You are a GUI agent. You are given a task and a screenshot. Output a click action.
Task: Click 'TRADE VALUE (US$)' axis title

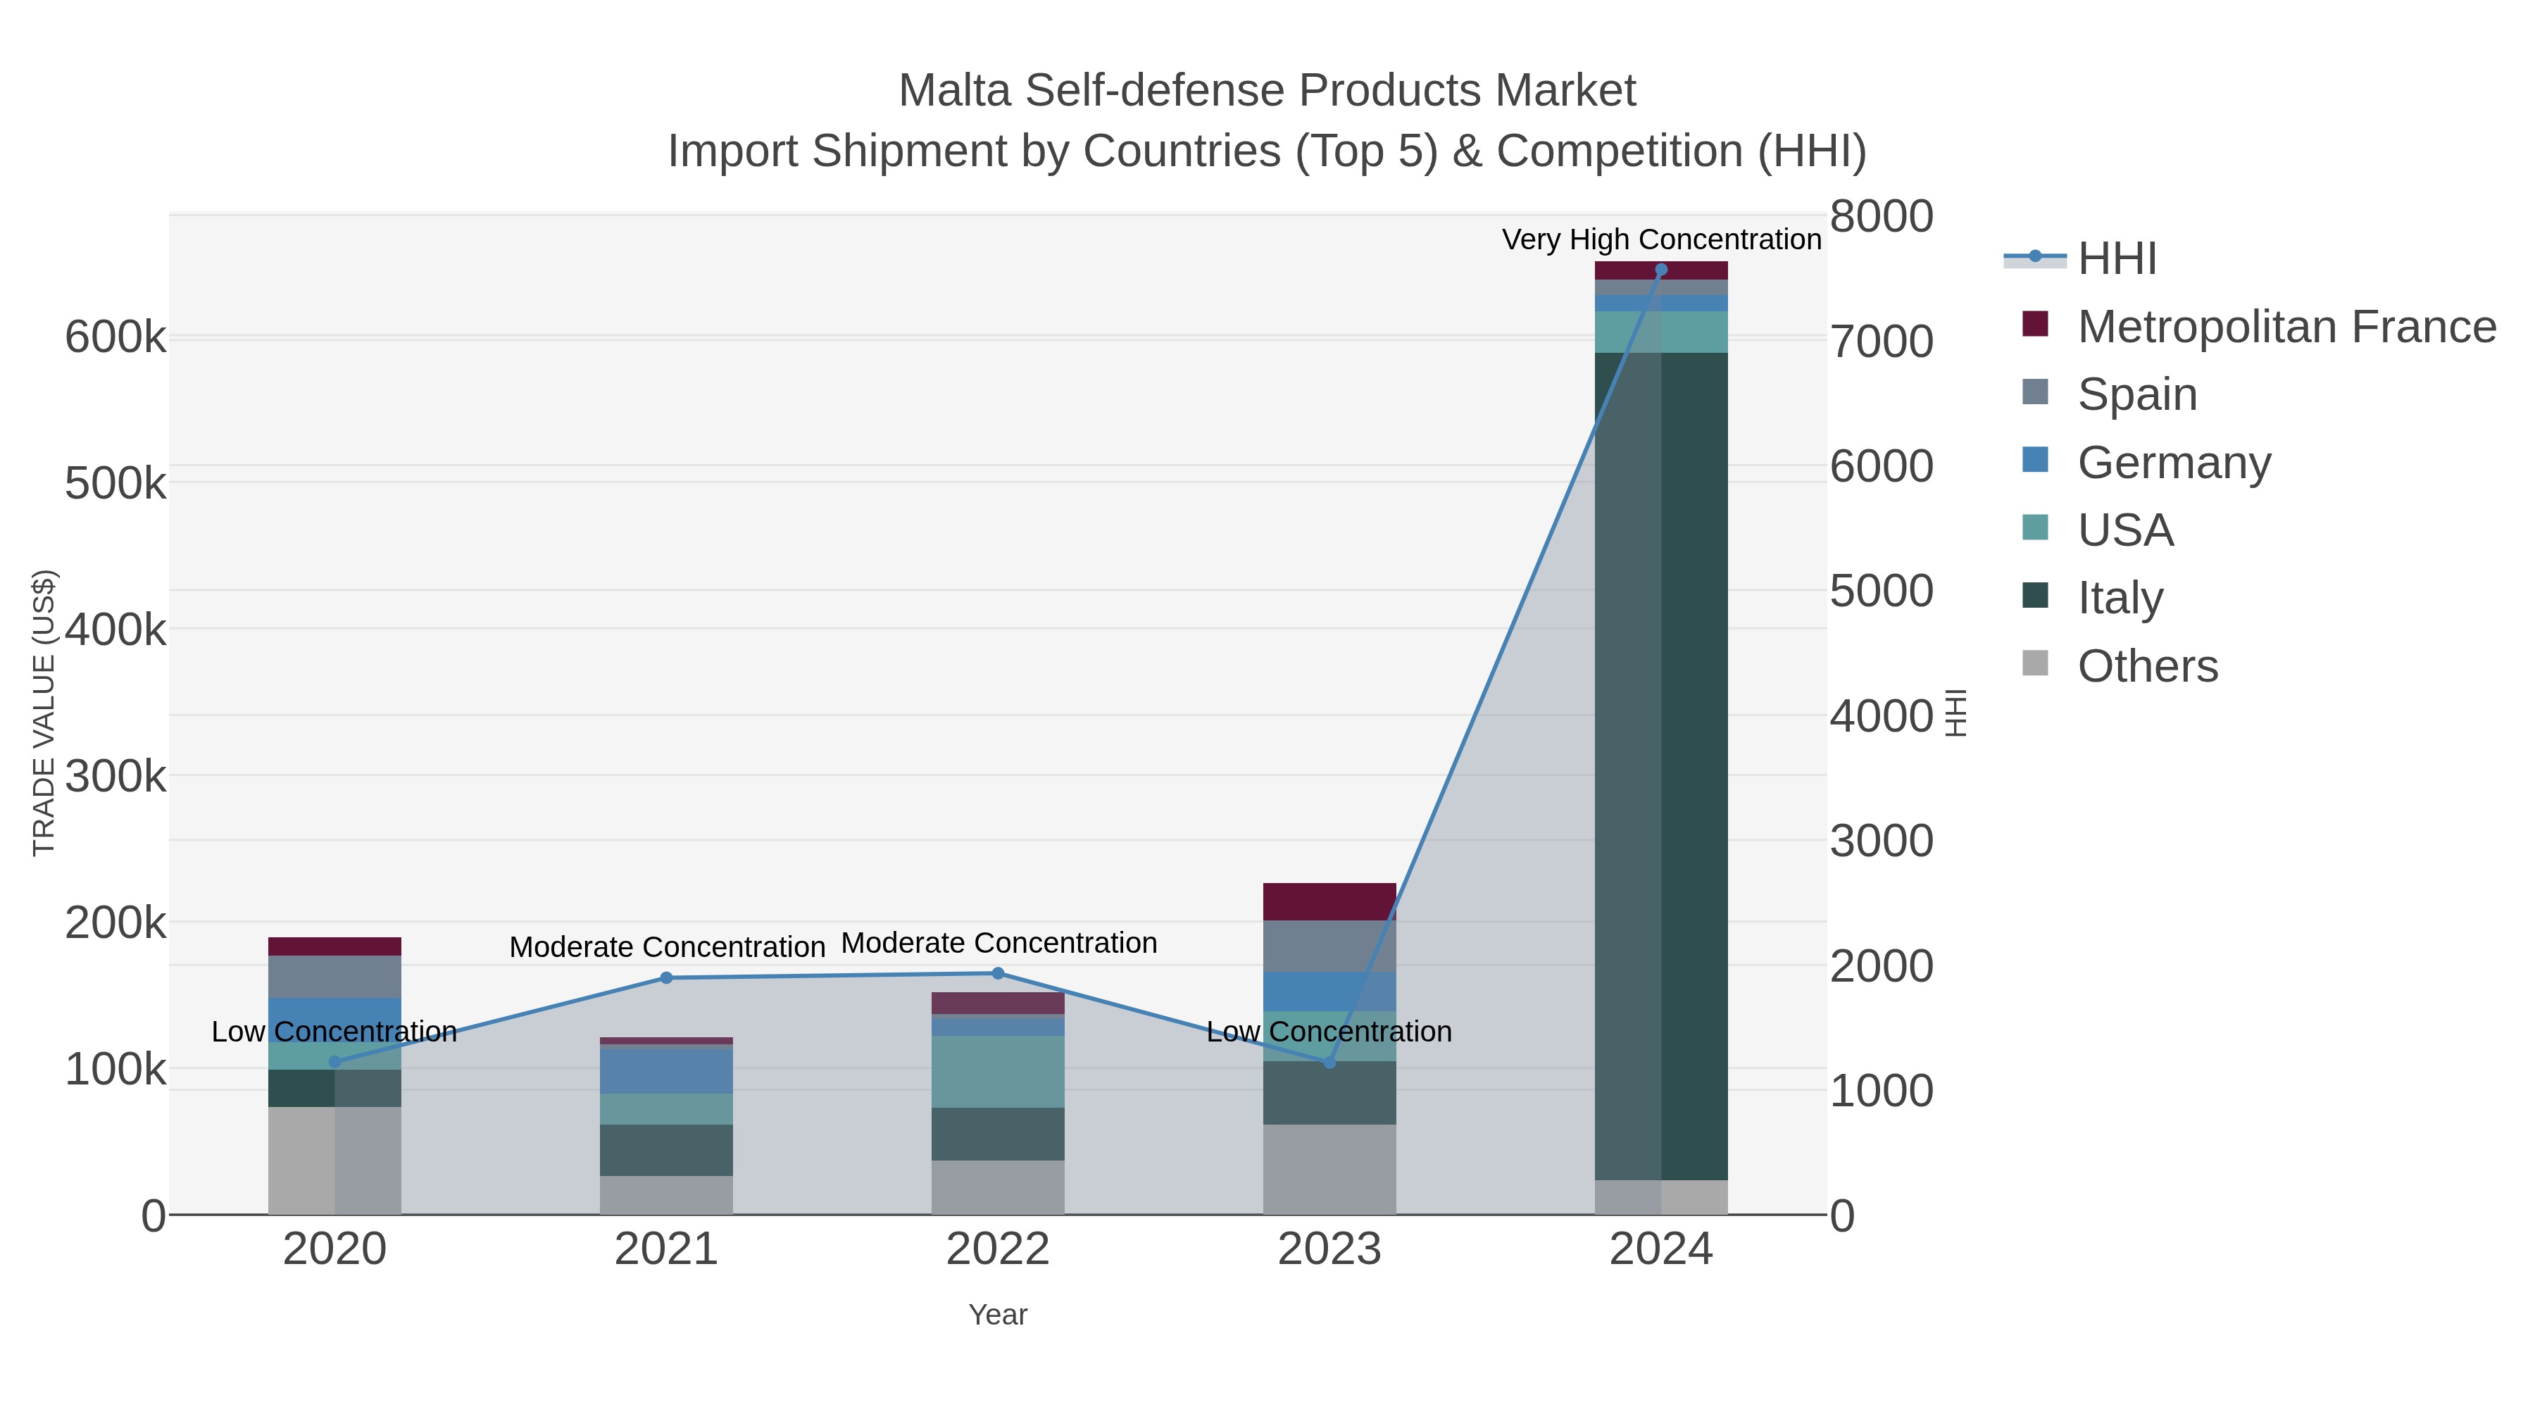point(44,713)
